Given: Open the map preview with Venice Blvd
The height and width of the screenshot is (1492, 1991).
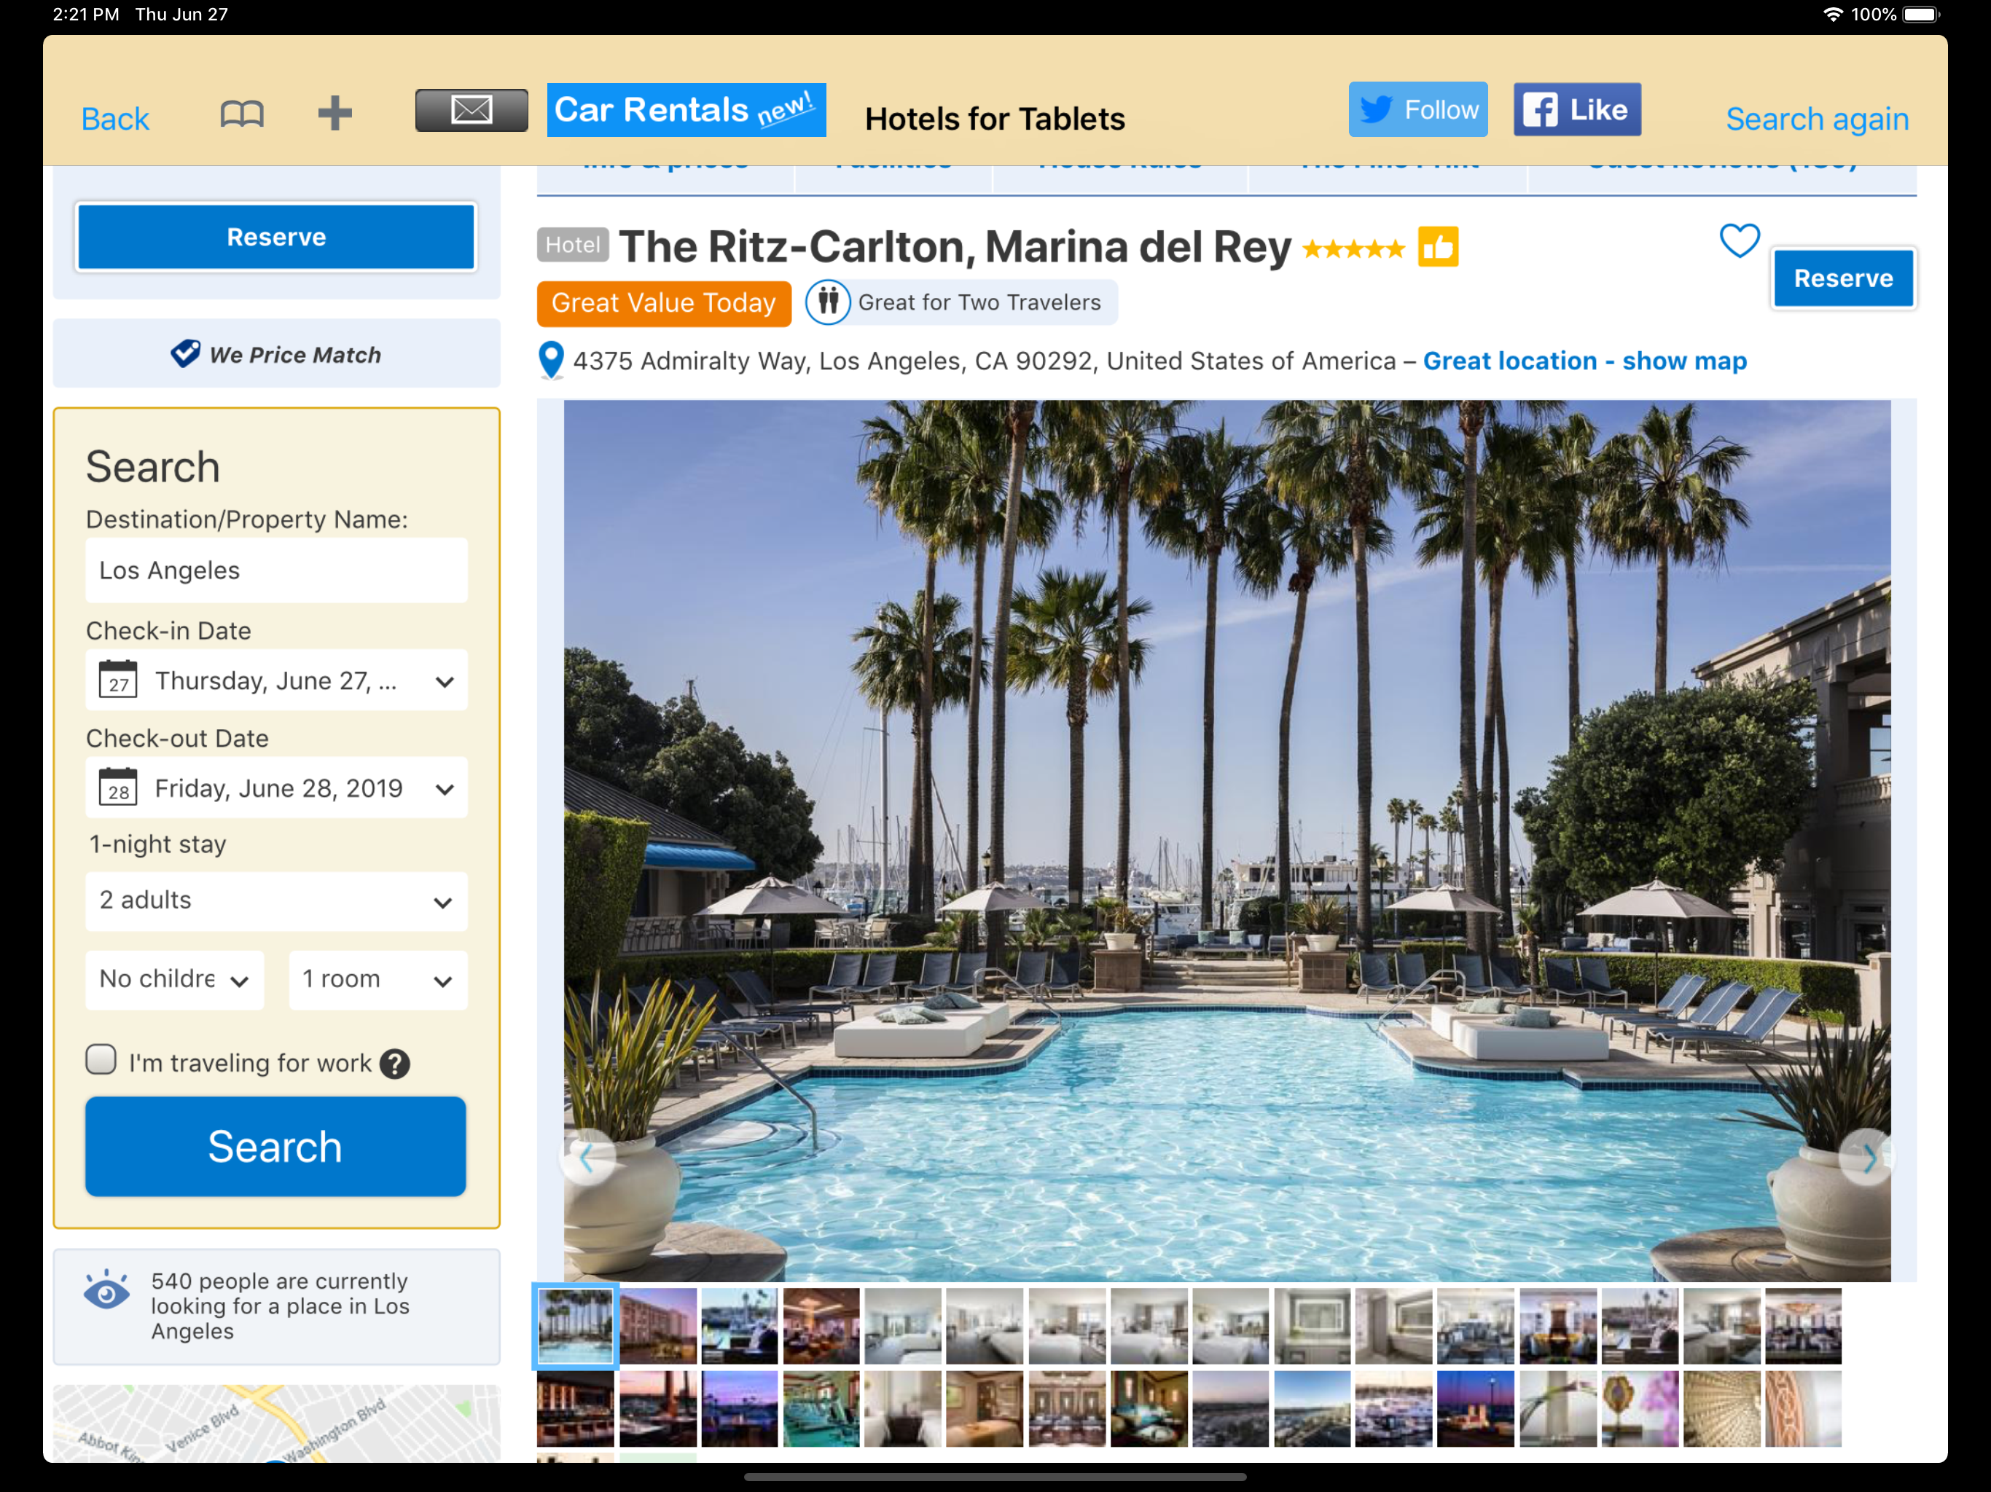Looking at the screenshot, I should [276, 1424].
